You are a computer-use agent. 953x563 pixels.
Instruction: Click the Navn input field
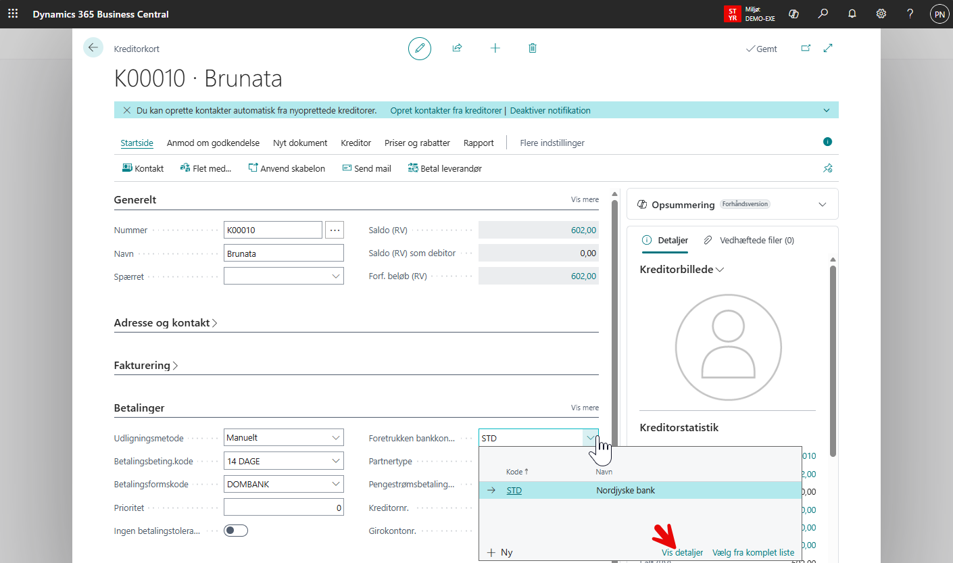pyautogui.click(x=283, y=253)
